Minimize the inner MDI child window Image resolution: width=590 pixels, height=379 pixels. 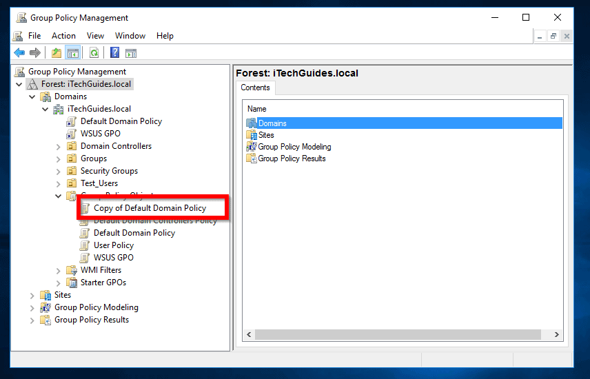click(x=540, y=37)
